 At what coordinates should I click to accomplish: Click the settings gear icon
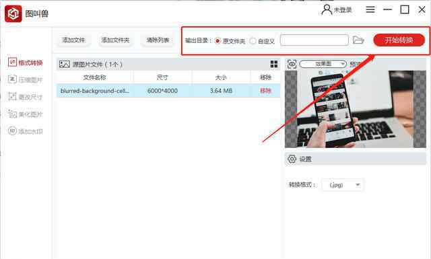pyautogui.click(x=292, y=159)
